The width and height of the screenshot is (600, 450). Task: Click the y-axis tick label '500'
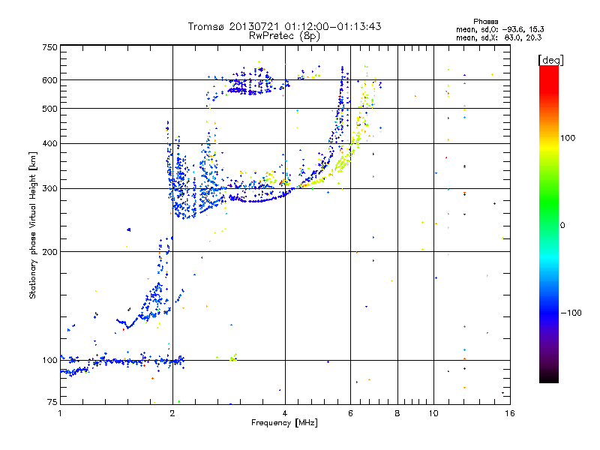[49, 109]
